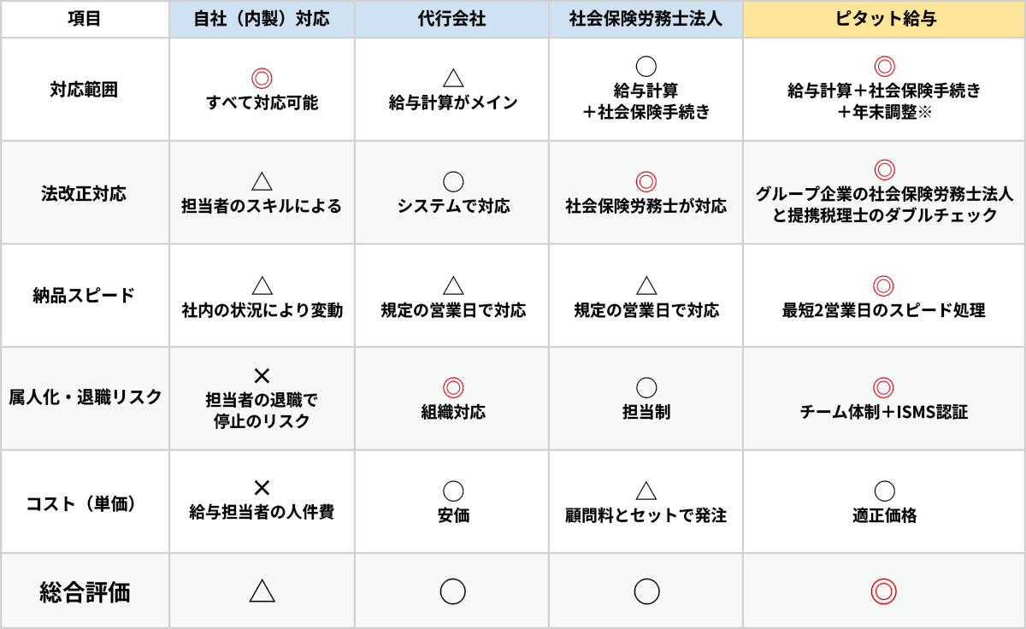Viewport: 1026px width, 629px height.
Task: Click the 総合評価 row label
Action: pos(84,591)
